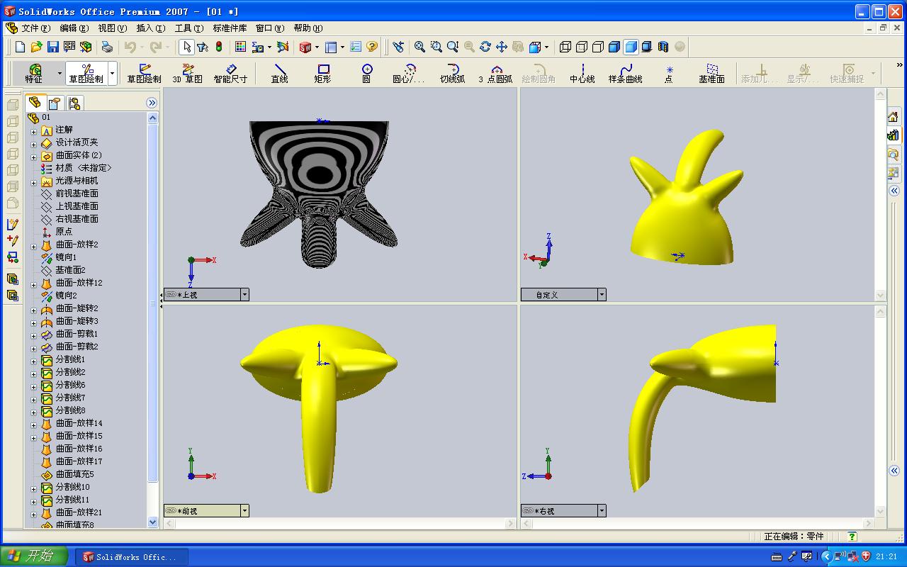Screen dimensions: 907x567
Task: Create a new document with the New icon
Action: pyautogui.click(x=20, y=47)
